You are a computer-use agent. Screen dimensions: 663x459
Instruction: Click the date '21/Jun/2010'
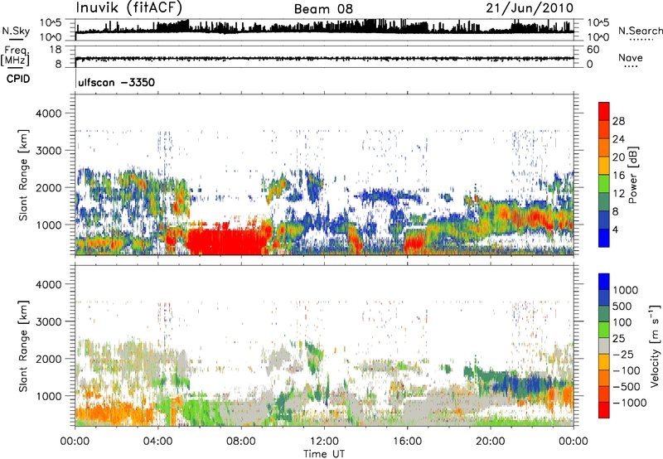(530, 7)
